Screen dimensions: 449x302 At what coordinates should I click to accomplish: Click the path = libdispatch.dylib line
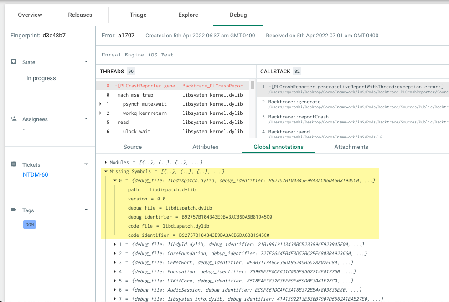(162, 190)
